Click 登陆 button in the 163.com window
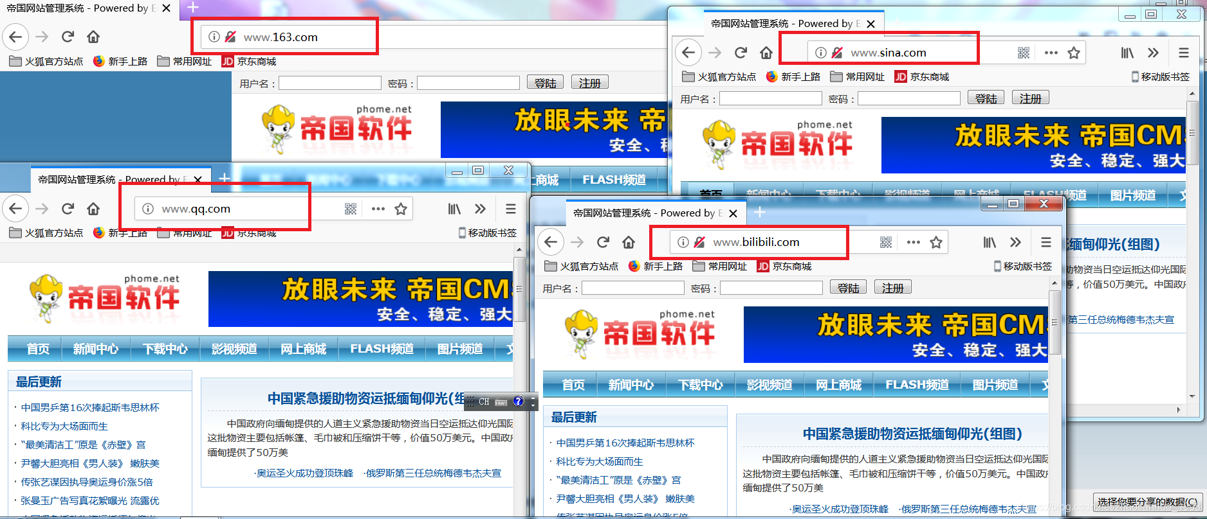The image size is (1207, 519). coord(545,83)
